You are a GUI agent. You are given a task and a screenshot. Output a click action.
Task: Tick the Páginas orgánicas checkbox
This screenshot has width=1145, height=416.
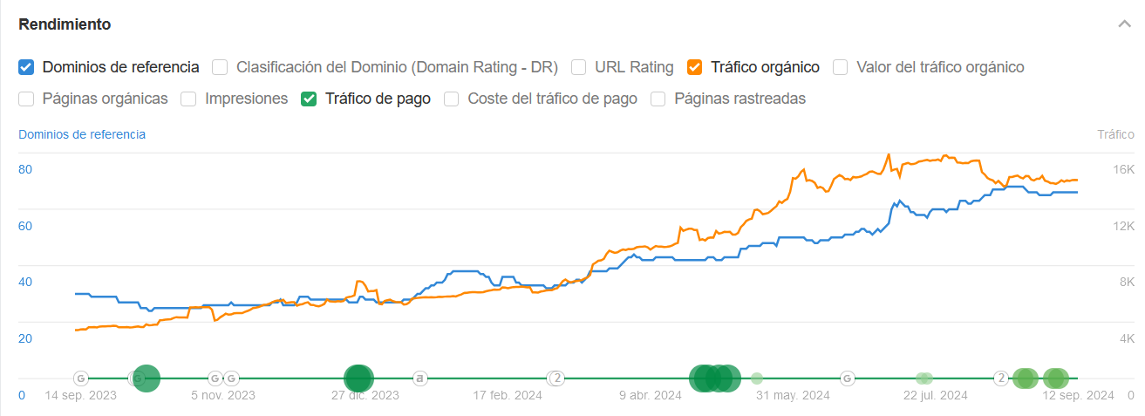pyautogui.click(x=26, y=99)
